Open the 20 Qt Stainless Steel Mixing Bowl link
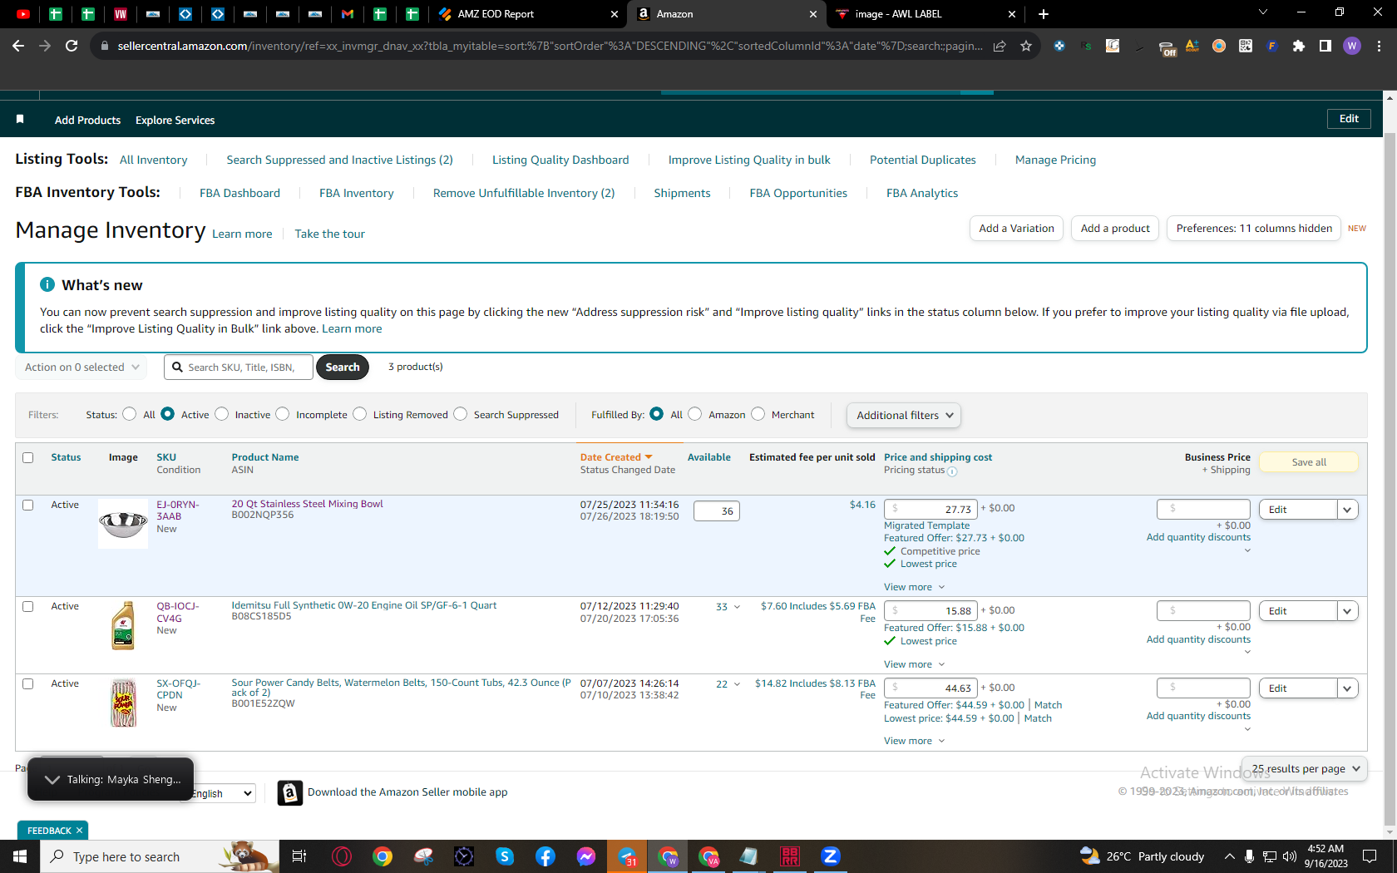This screenshot has height=873, width=1397. coord(307,504)
